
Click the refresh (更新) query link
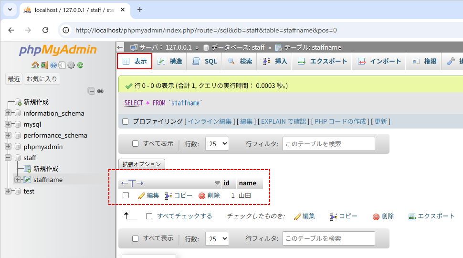pos(380,121)
